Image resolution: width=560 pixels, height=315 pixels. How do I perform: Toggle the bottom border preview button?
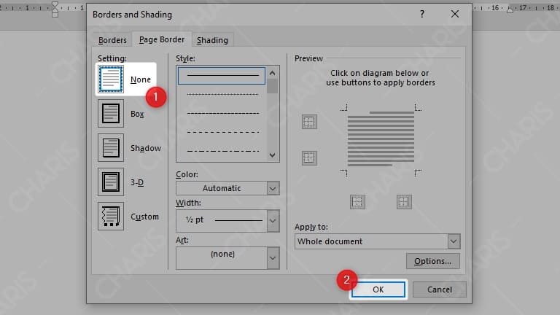tap(309, 157)
